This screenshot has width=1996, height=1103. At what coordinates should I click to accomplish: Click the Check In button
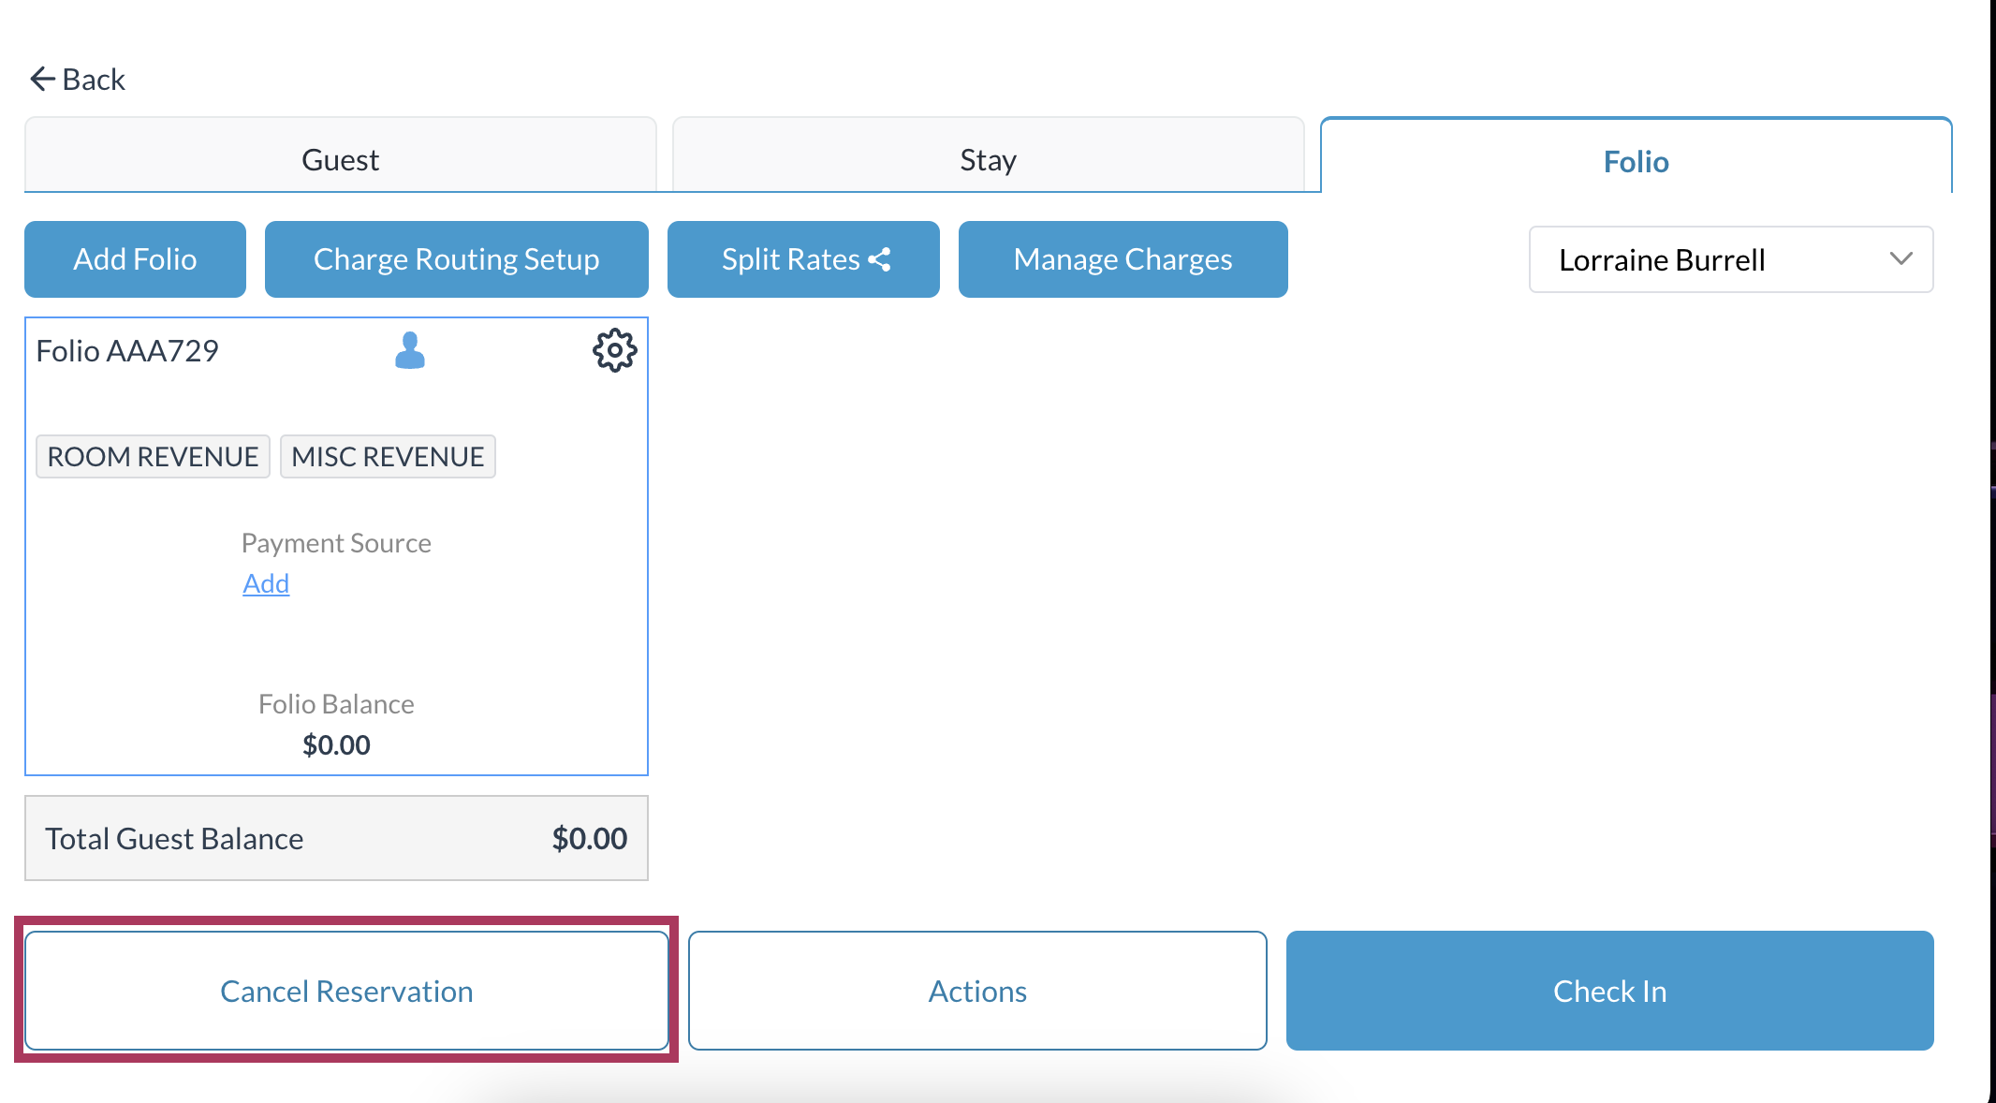[x=1609, y=991]
